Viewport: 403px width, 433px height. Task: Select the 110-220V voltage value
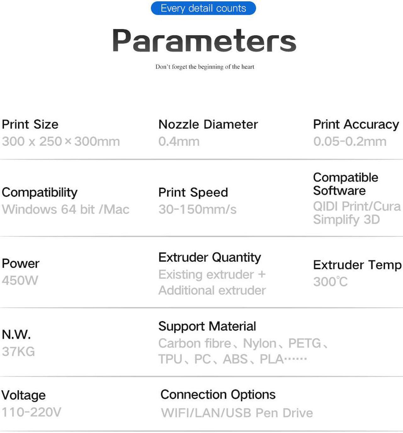tap(31, 412)
